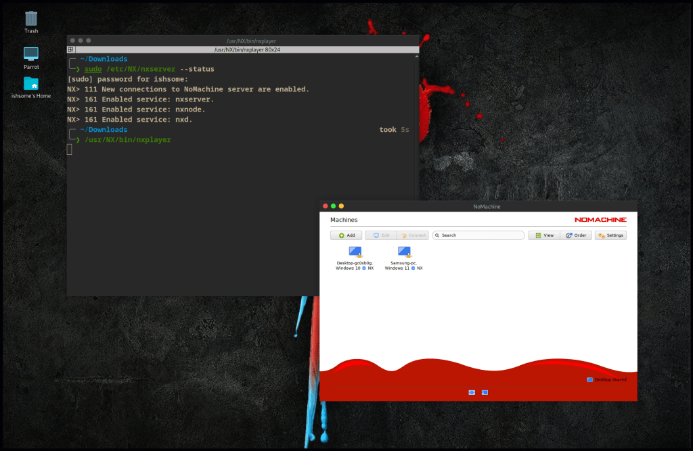The height and width of the screenshot is (451, 693).
Task: Click '[sudo] password for ishsome:' line
Action: tap(128, 79)
